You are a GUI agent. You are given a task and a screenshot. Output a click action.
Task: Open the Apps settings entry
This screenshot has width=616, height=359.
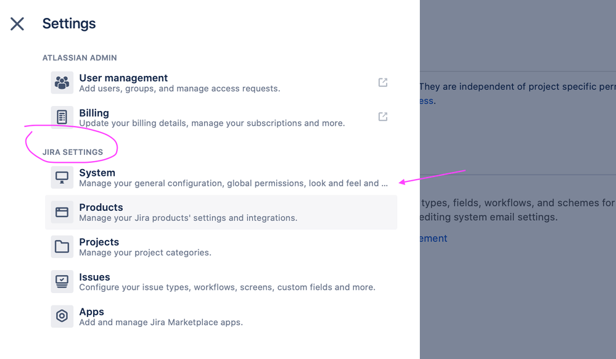pyautogui.click(x=221, y=316)
